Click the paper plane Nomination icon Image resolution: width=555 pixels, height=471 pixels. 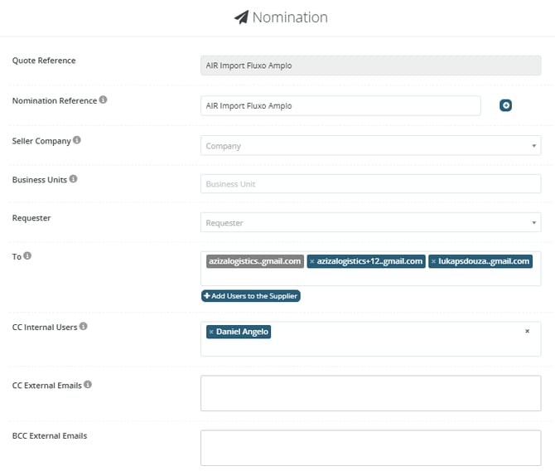click(241, 17)
